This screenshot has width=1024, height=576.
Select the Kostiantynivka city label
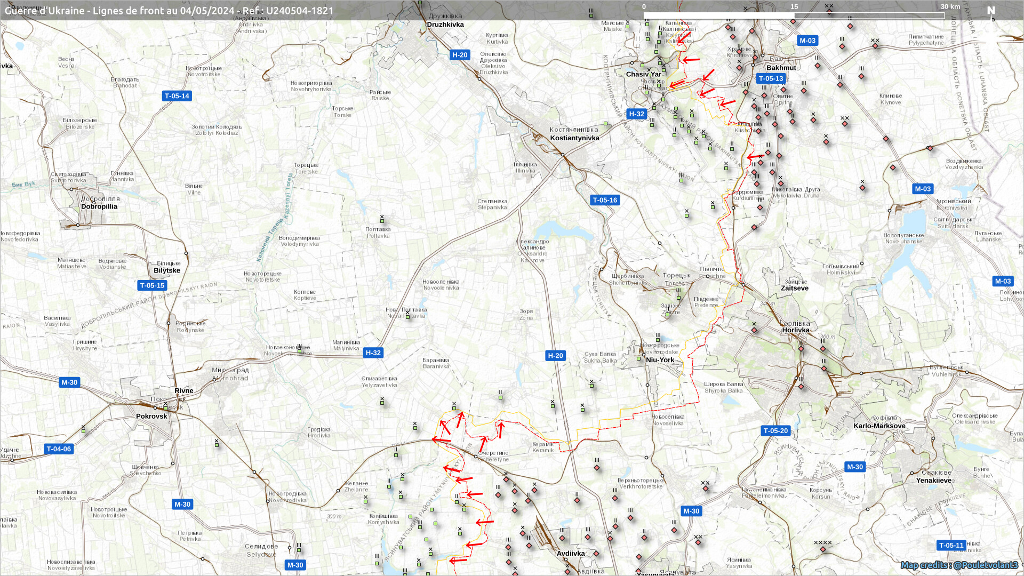pos(574,138)
